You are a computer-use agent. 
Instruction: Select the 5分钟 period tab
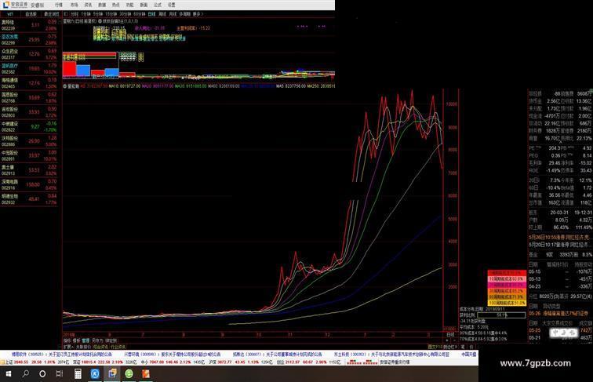97,14
